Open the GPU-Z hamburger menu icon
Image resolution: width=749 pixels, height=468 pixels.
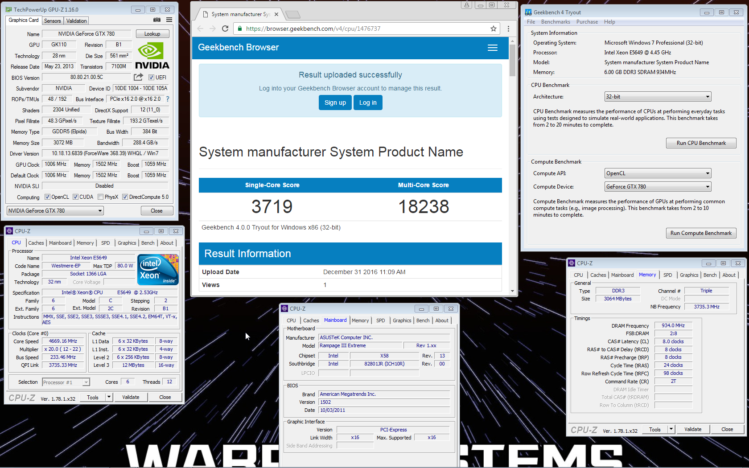(169, 20)
